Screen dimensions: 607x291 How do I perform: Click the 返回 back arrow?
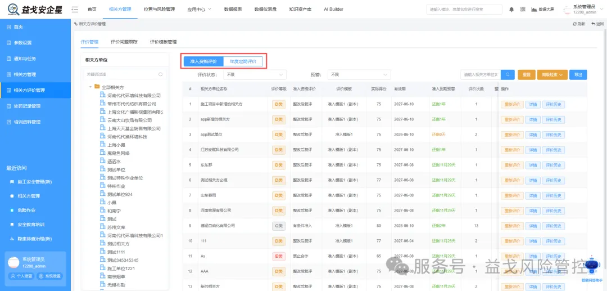(x=593, y=24)
